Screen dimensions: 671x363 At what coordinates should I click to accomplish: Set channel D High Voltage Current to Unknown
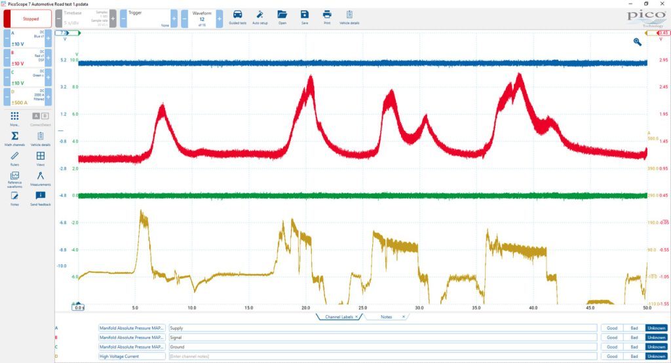[x=656, y=356]
